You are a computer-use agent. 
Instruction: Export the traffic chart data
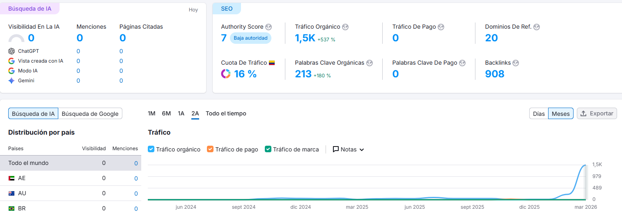coord(597,113)
